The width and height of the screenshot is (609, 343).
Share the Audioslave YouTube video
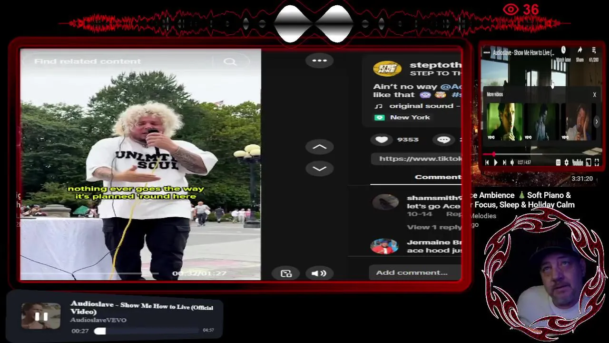[x=580, y=54]
